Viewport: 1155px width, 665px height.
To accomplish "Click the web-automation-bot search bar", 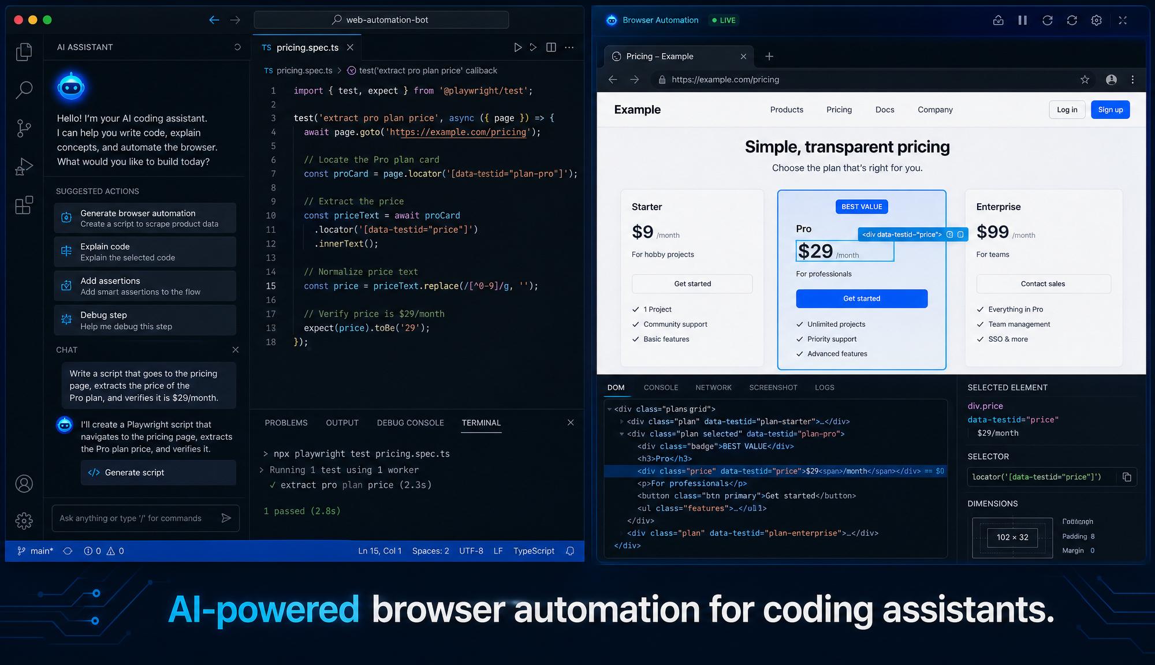I will (381, 20).
